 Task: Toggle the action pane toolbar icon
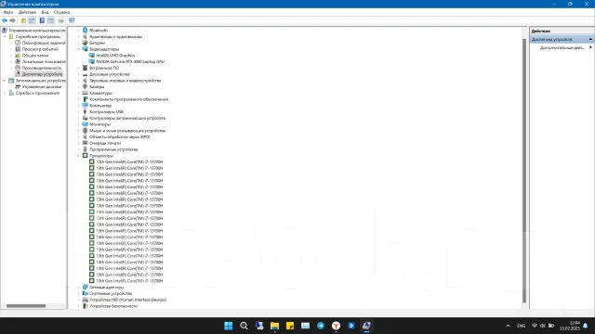50,20
